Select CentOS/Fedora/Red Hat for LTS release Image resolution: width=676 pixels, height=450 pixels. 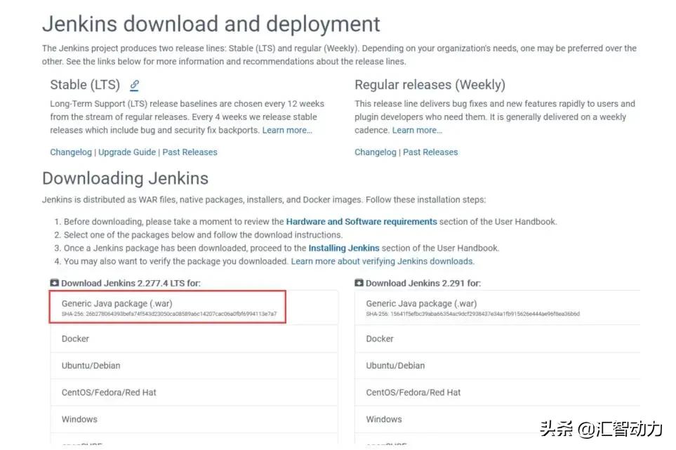pyautogui.click(x=109, y=392)
